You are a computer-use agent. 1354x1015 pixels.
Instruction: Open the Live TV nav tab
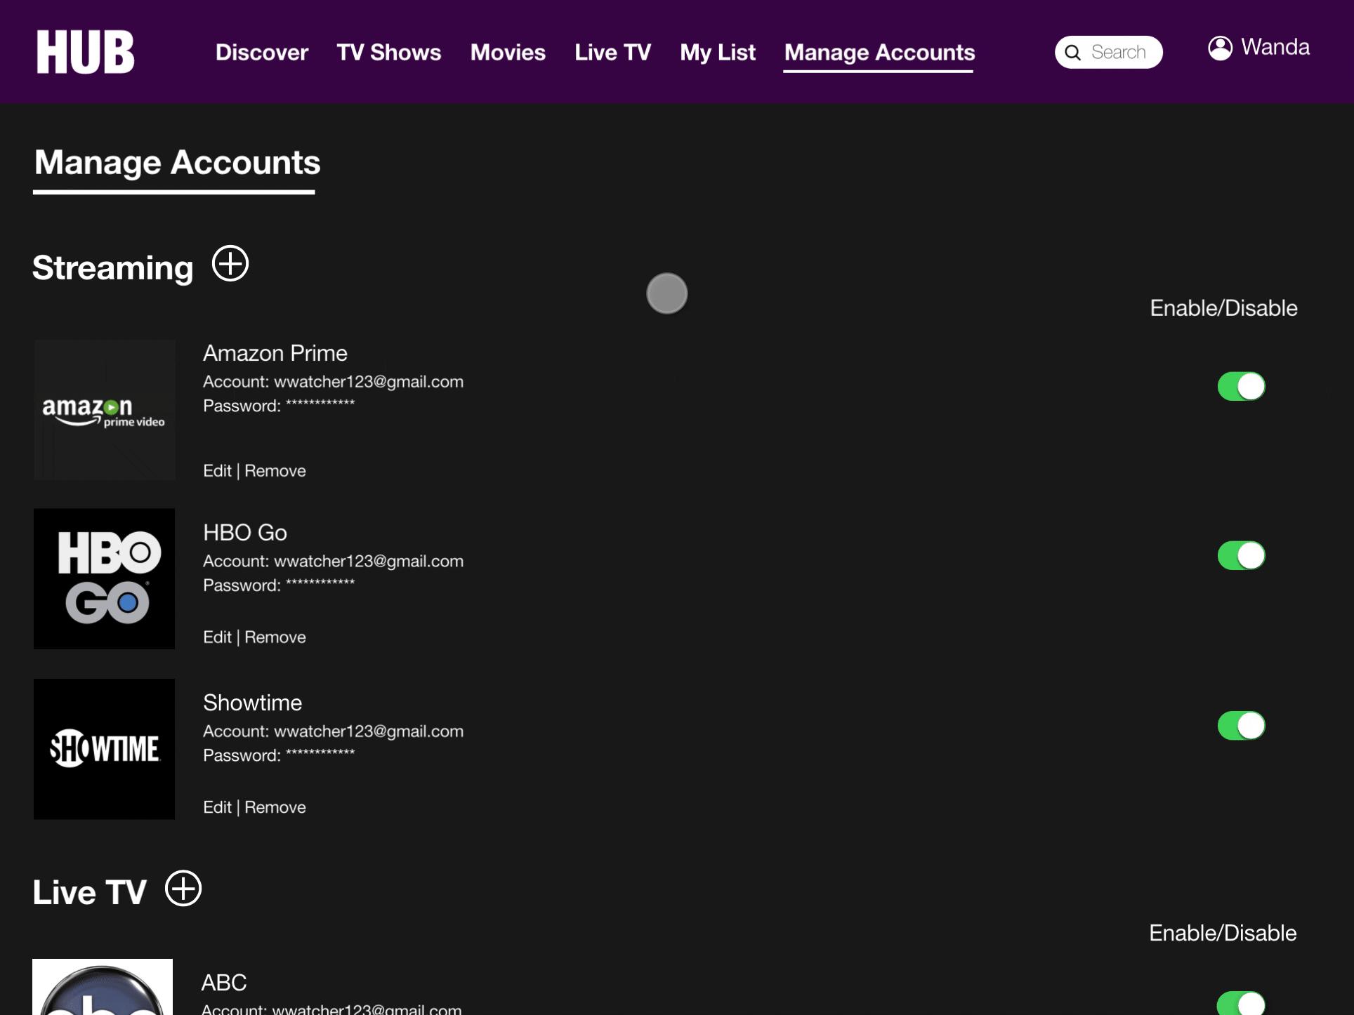[x=613, y=53]
